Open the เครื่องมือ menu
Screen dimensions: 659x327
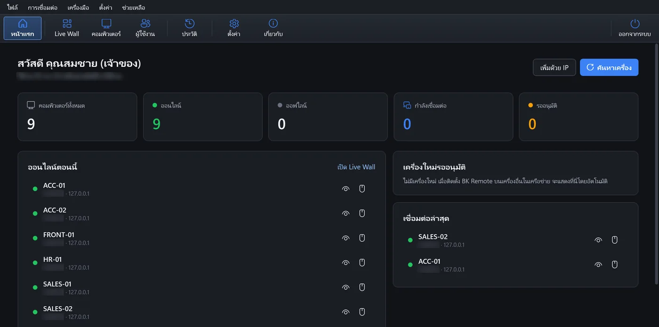[x=78, y=8]
